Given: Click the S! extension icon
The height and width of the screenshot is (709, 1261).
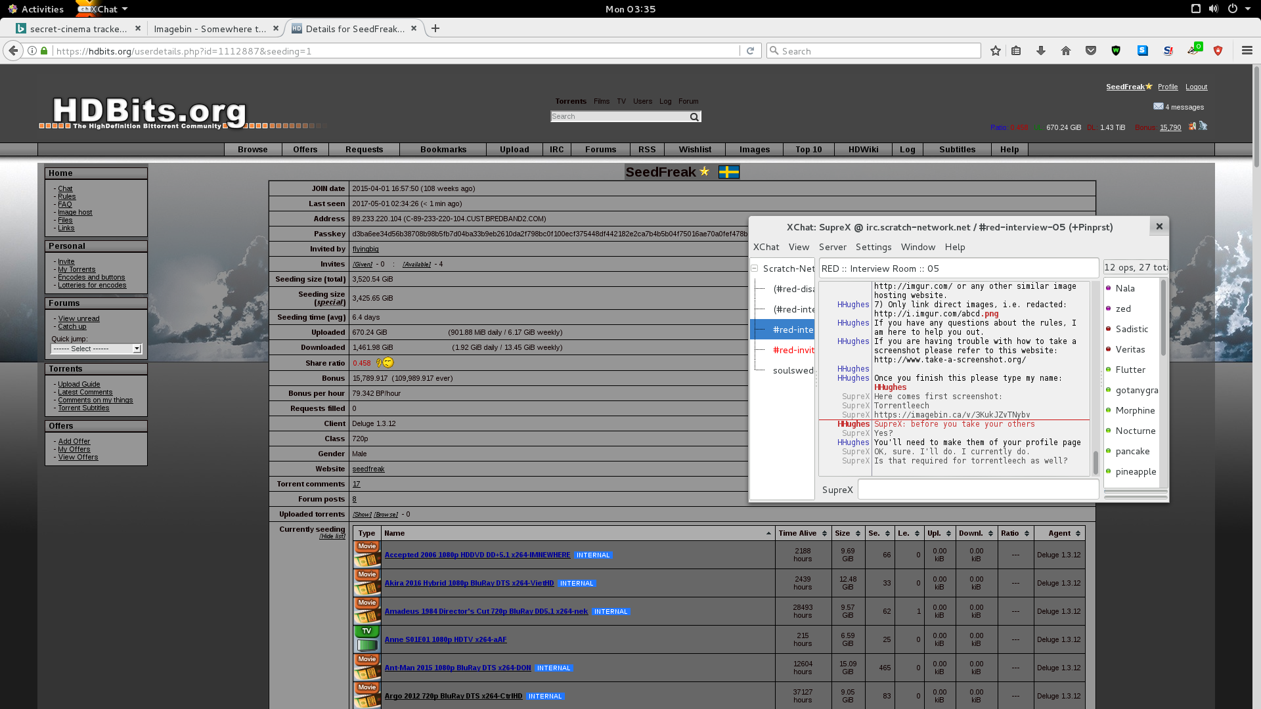Looking at the screenshot, I should tap(1168, 51).
